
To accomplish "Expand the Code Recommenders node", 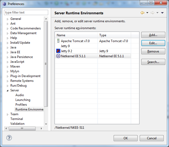I will [7, 29].
